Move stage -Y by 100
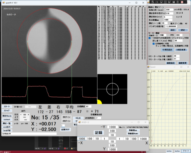Image resolution: width=191 pixels, height=153 pixels. point(112,131)
